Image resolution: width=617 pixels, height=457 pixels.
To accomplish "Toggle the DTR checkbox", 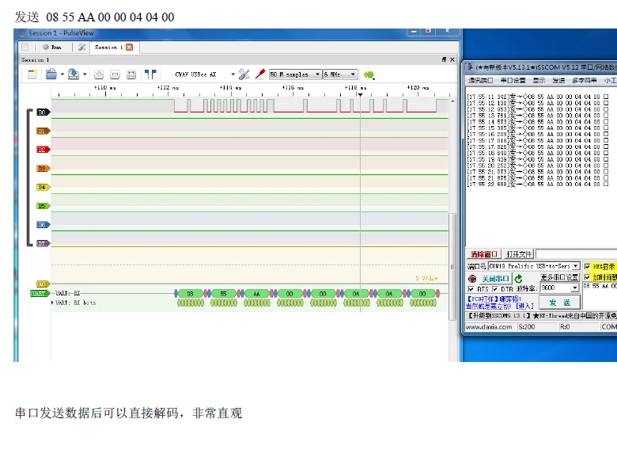I will pos(494,290).
